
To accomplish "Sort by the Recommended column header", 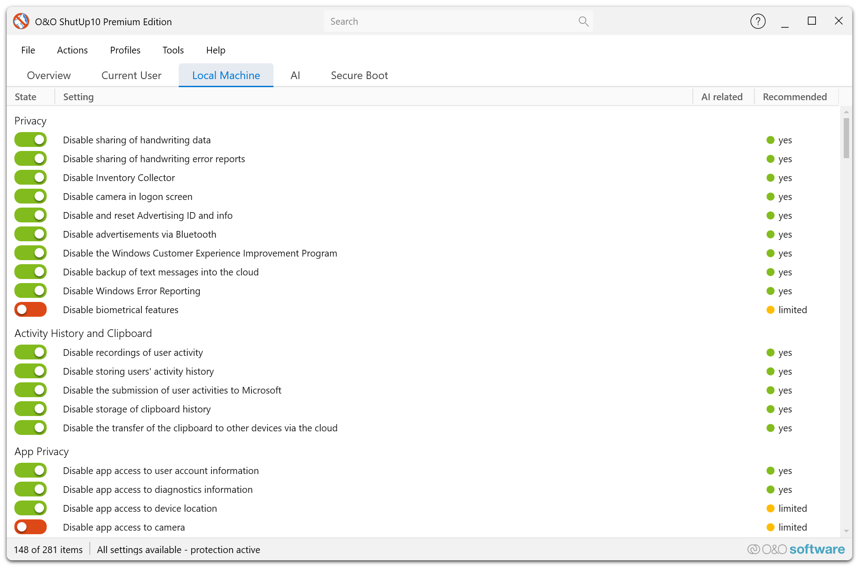I will click(x=796, y=97).
